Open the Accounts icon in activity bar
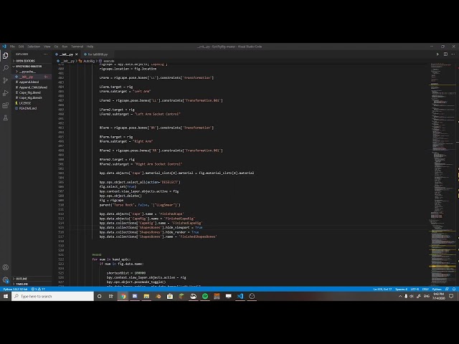Screen dimensions: 459x344 pos(5,267)
